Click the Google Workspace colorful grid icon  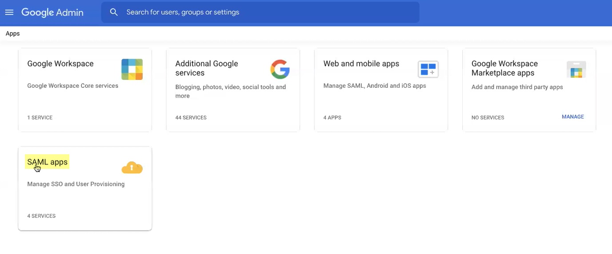click(x=132, y=69)
